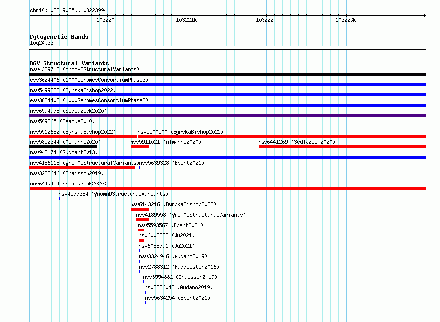Open nsv948174 Sudmant2013 variant
Image resolution: width=440 pixels, height=322 pixels.
click(64, 152)
